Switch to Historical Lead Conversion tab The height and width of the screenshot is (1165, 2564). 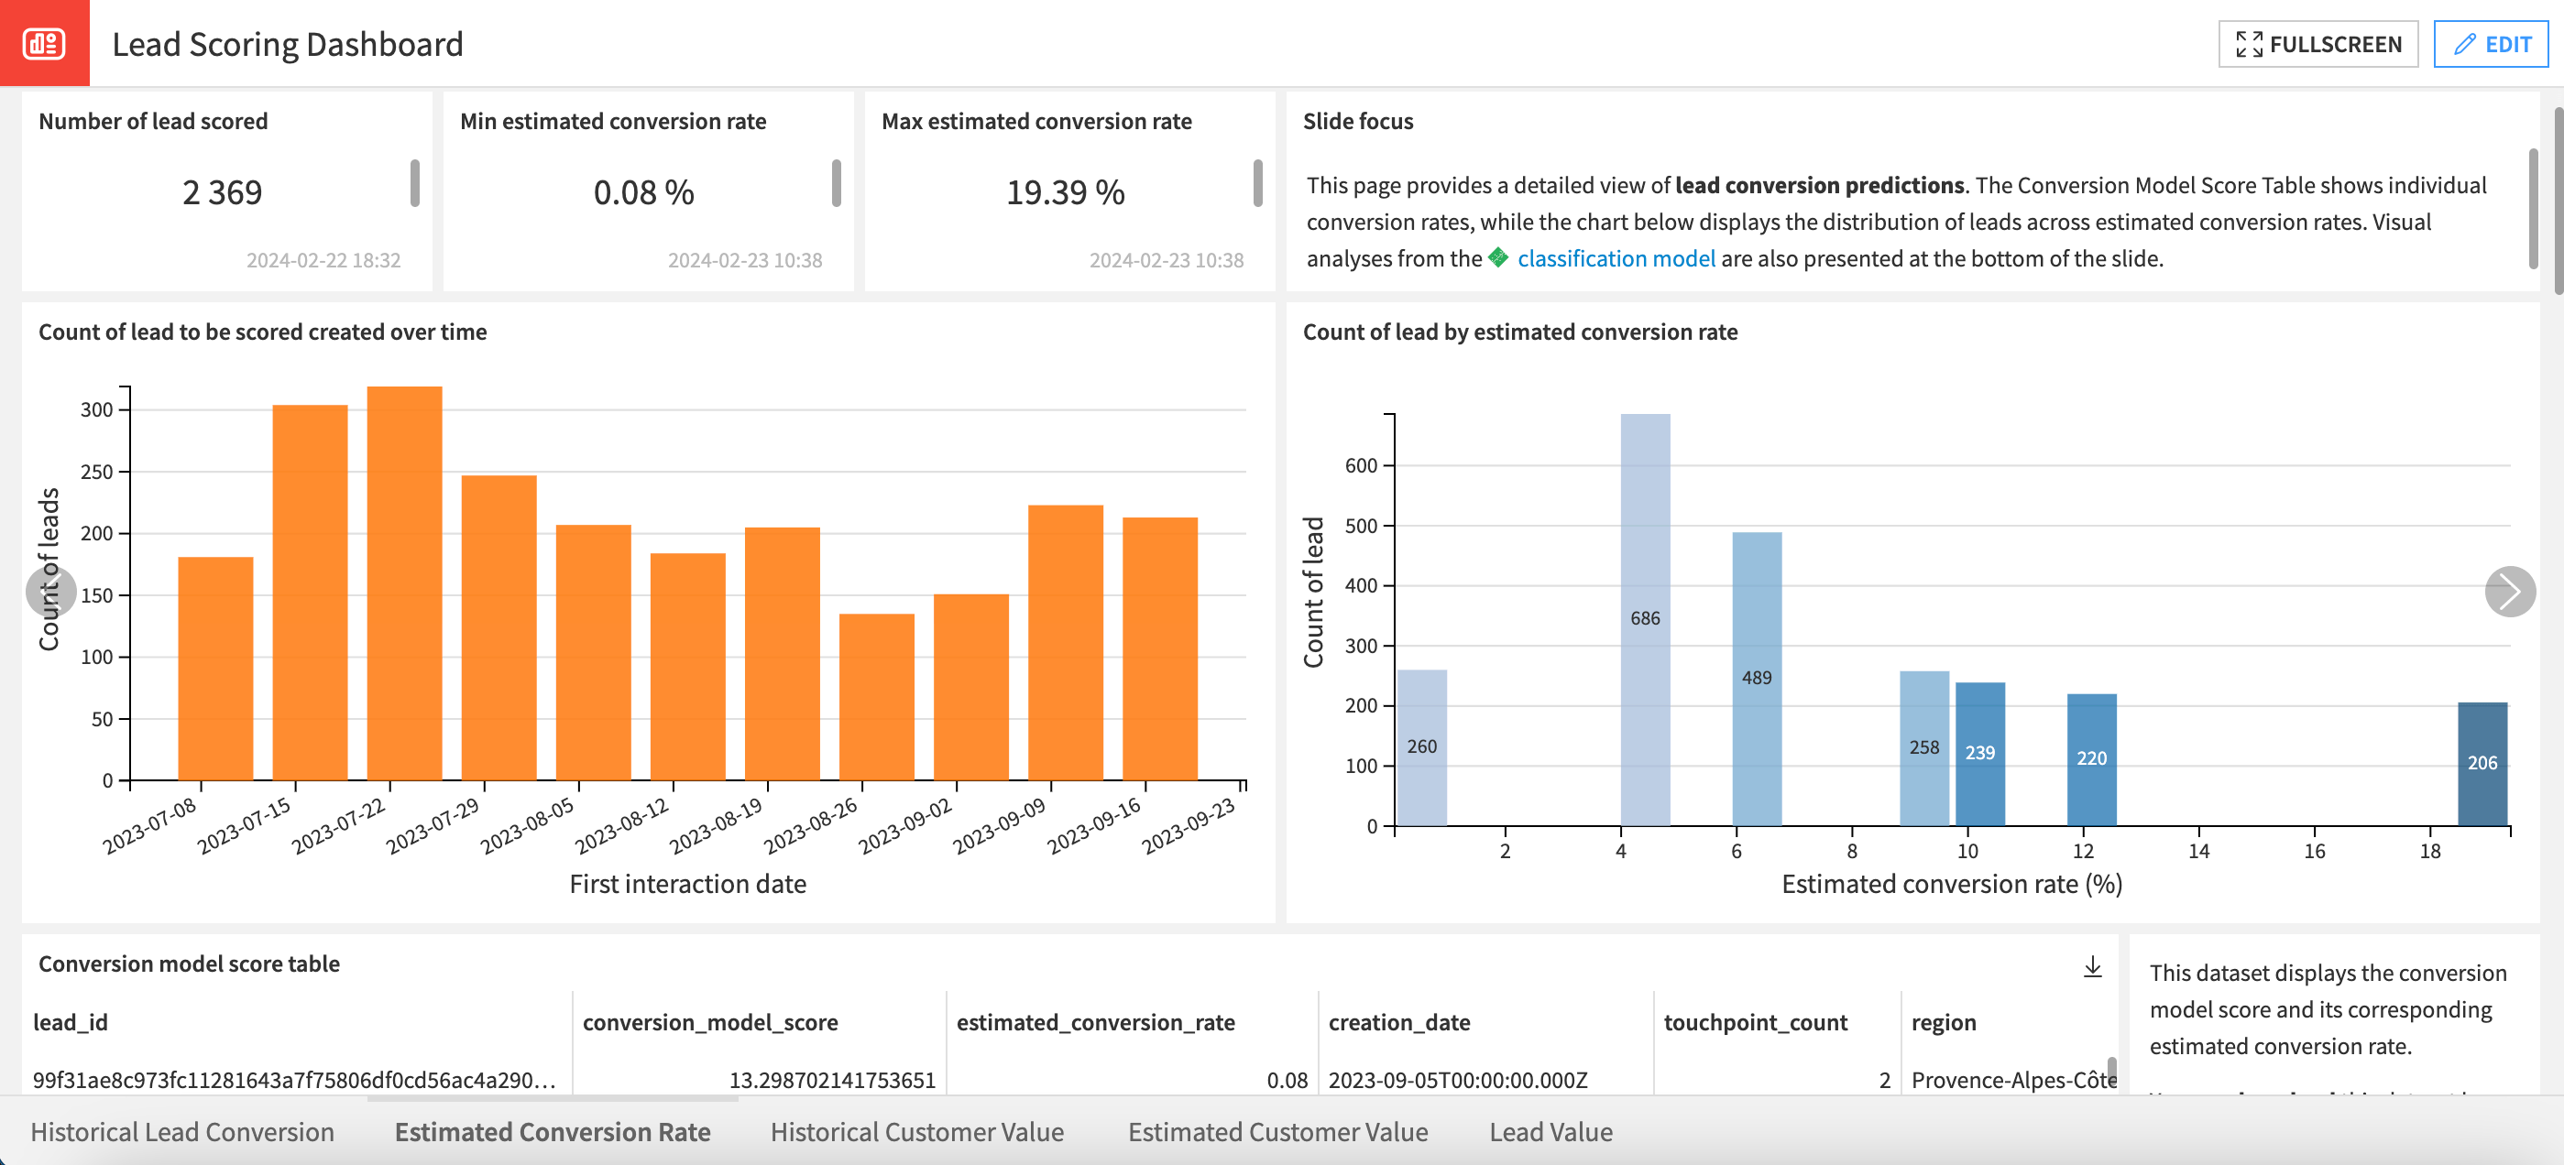[182, 1132]
